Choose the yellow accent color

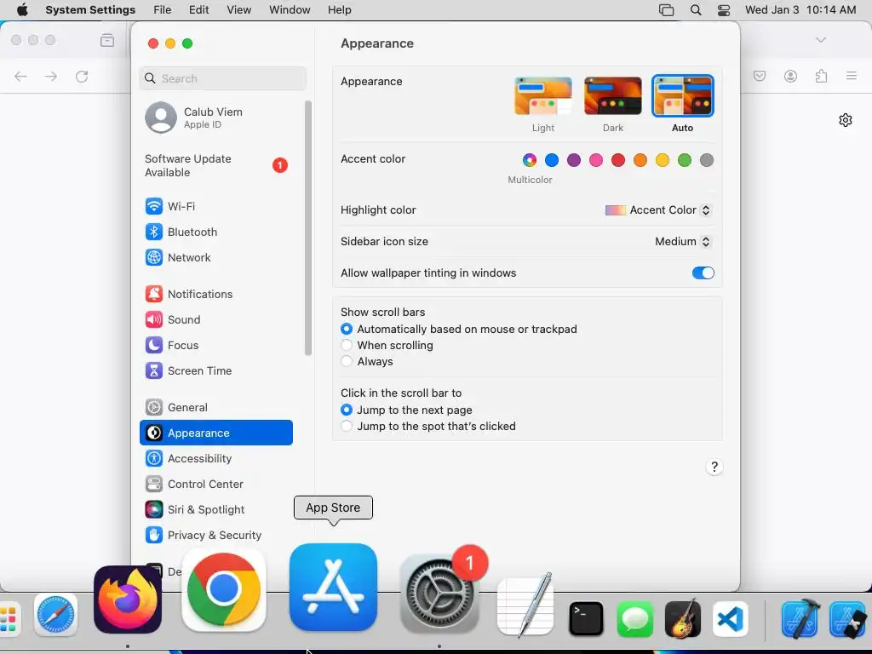pyautogui.click(x=663, y=160)
